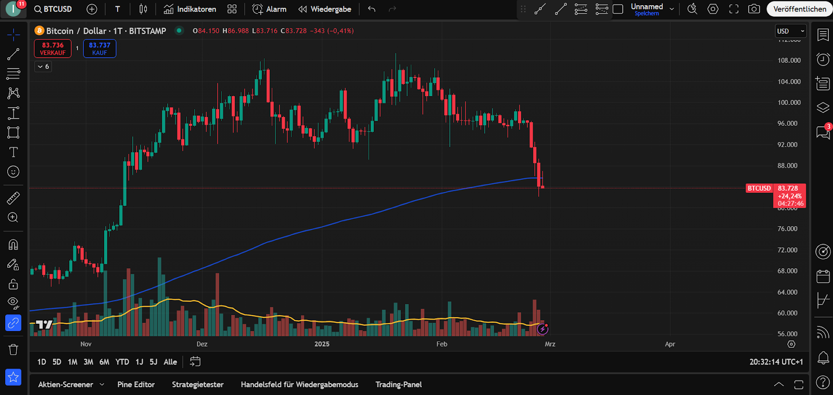833x395 pixels.
Task: Open the emoji icons tool
Action: 14,172
